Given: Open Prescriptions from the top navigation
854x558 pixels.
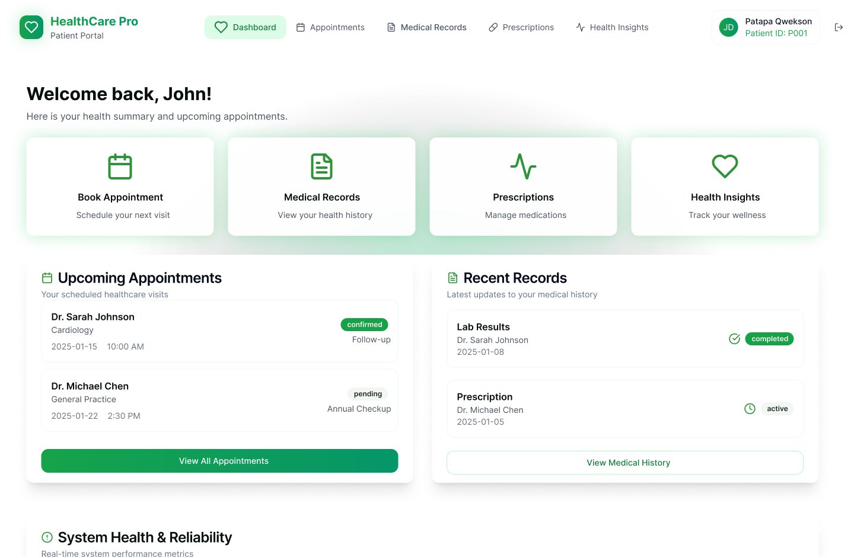Looking at the screenshot, I should pyautogui.click(x=521, y=27).
